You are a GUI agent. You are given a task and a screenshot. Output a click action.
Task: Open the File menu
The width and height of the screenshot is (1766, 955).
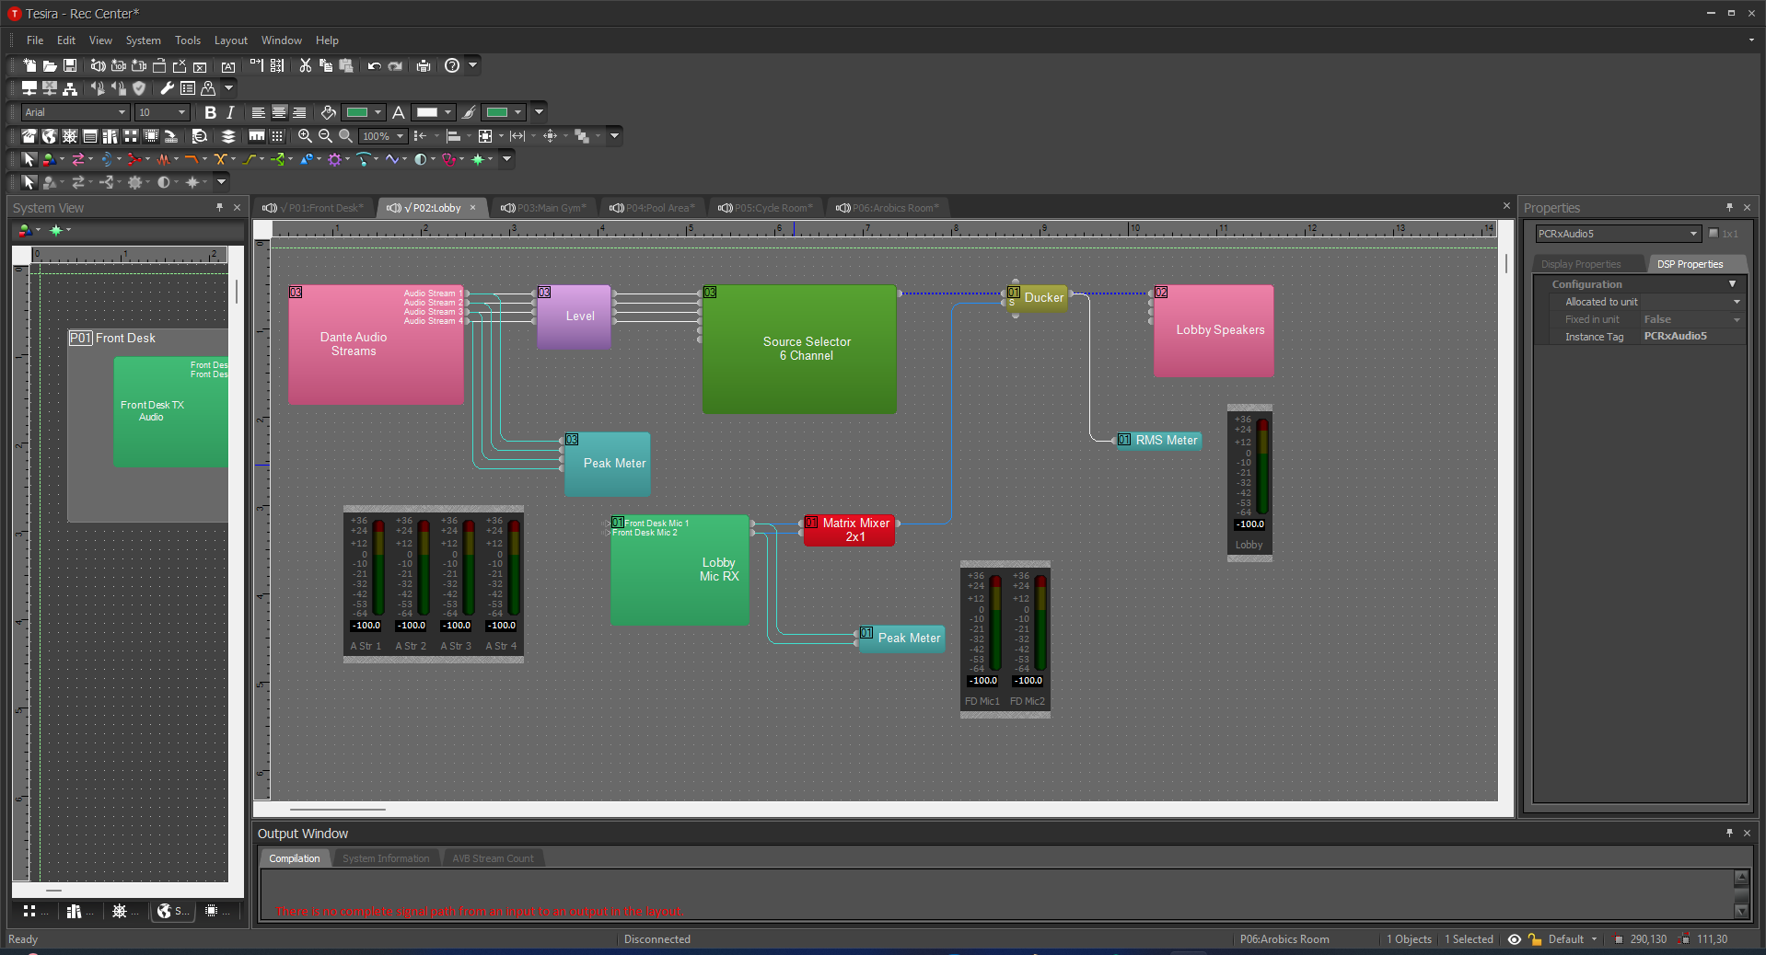tap(35, 40)
